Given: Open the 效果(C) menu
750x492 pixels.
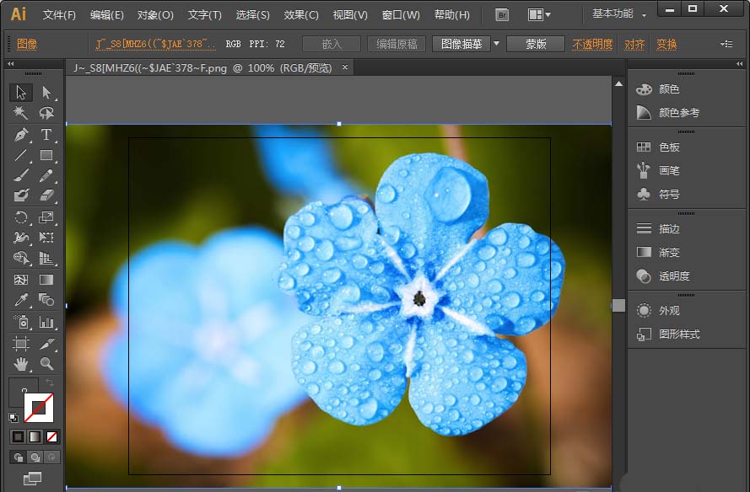Looking at the screenshot, I should 301,15.
